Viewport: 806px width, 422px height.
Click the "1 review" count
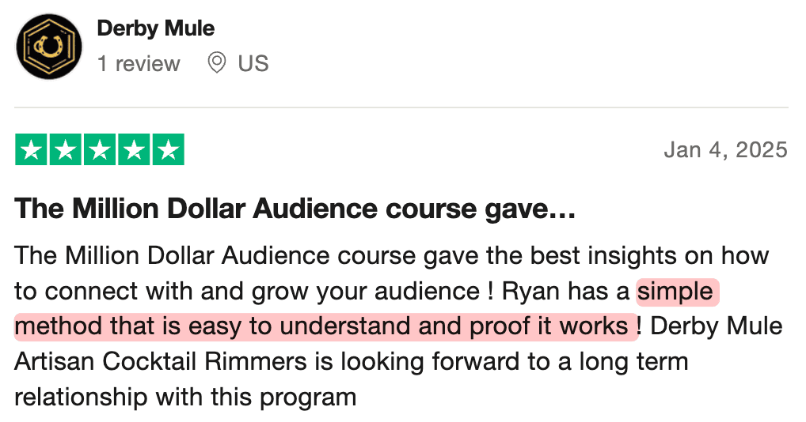click(139, 63)
